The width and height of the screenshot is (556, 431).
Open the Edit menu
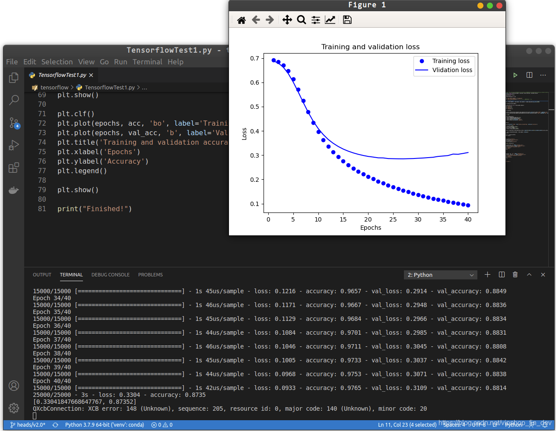click(x=30, y=62)
